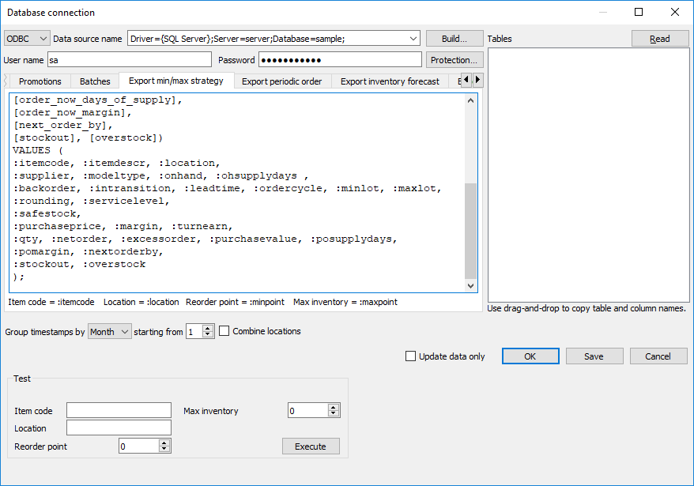694x486 pixels.
Task: Click the Build... button
Action: coord(454,39)
